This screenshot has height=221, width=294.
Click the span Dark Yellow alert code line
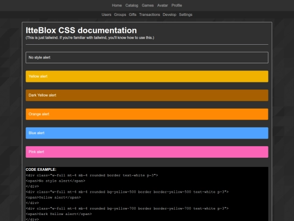click(x=59, y=214)
